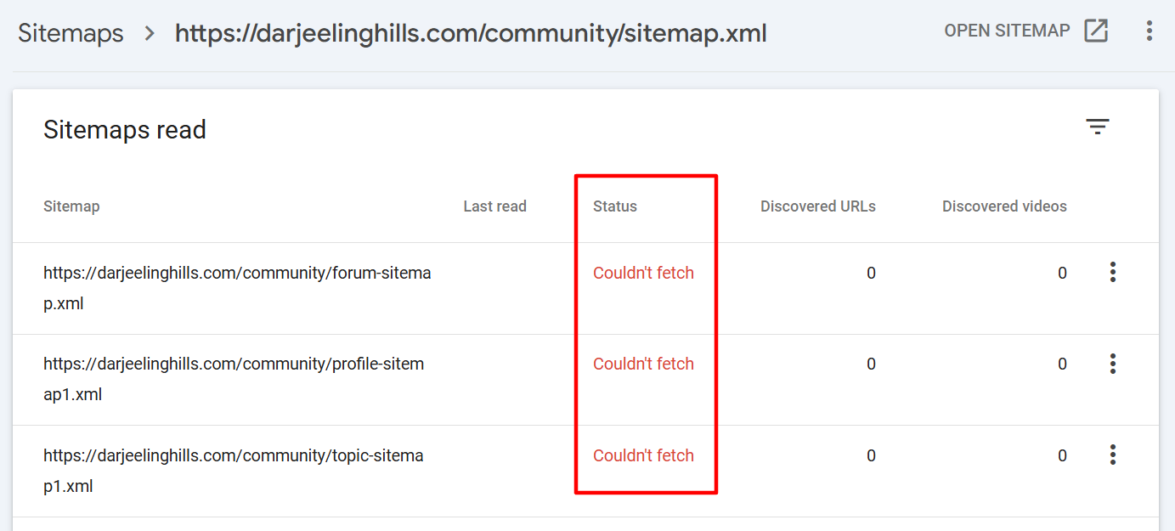Select the forum-sitemap.xml row URL

click(237, 288)
